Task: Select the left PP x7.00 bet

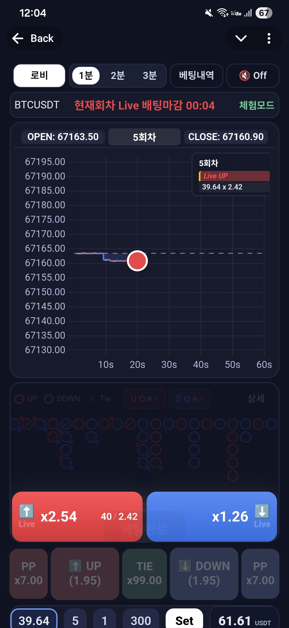Action: tap(29, 574)
